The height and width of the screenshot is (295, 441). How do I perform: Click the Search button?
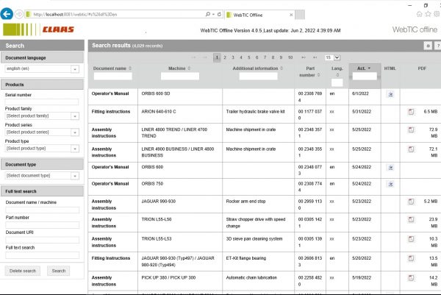point(59,271)
